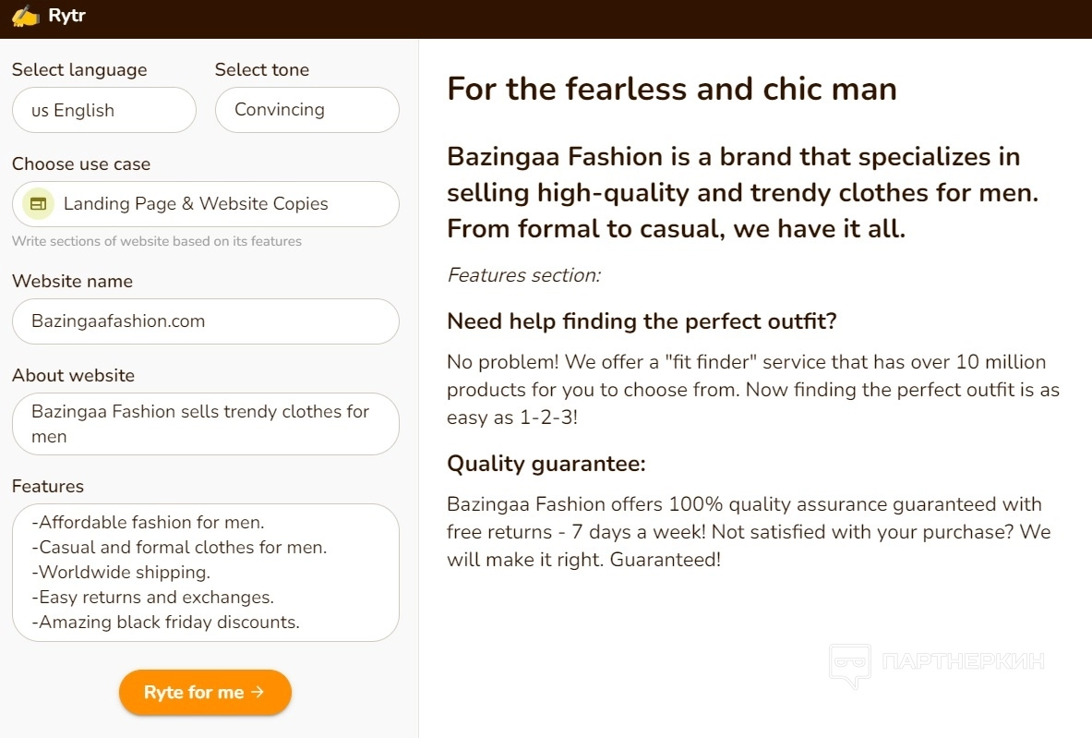
Task: Click the 'Amazing black friday discounts' feature line
Action: (x=166, y=623)
